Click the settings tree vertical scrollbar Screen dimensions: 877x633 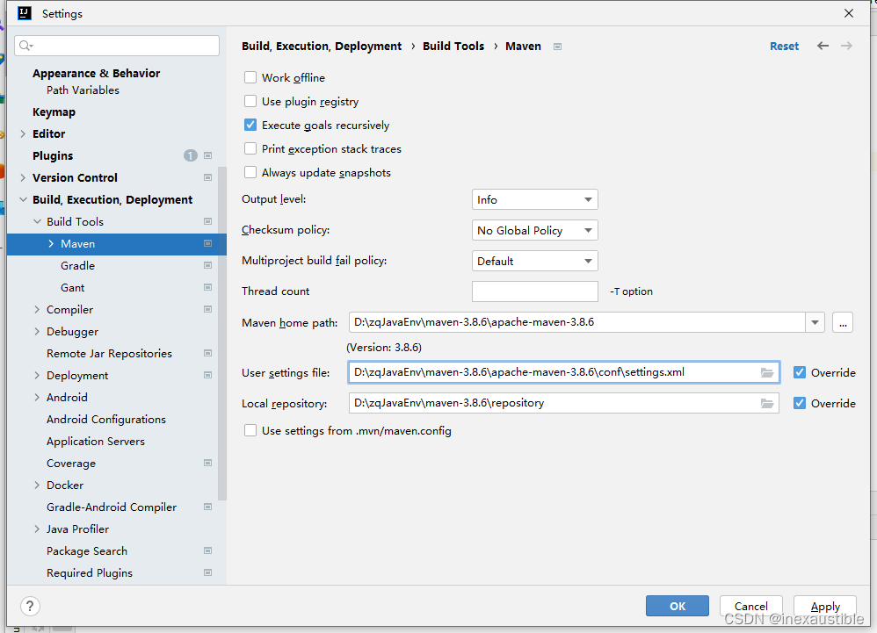pyautogui.click(x=222, y=334)
